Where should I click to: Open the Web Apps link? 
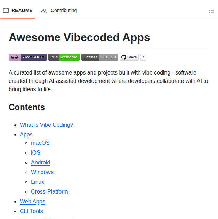[32, 202]
